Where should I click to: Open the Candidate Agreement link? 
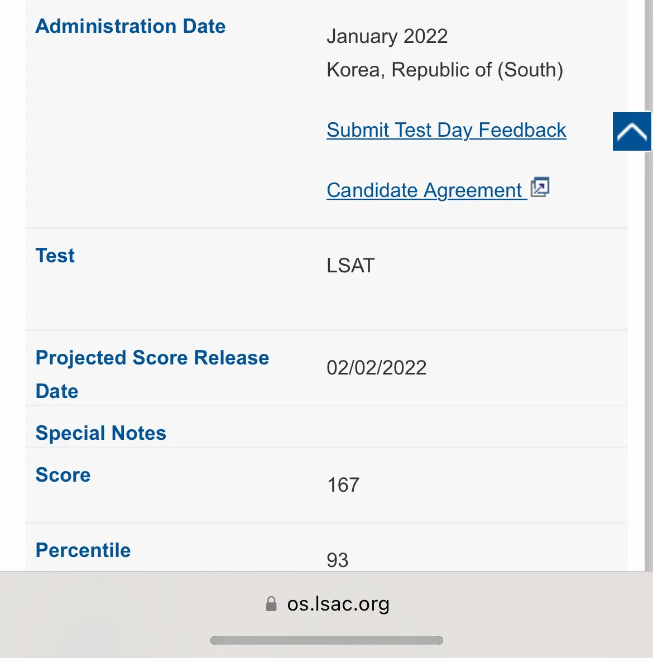pyautogui.click(x=425, y=190)
